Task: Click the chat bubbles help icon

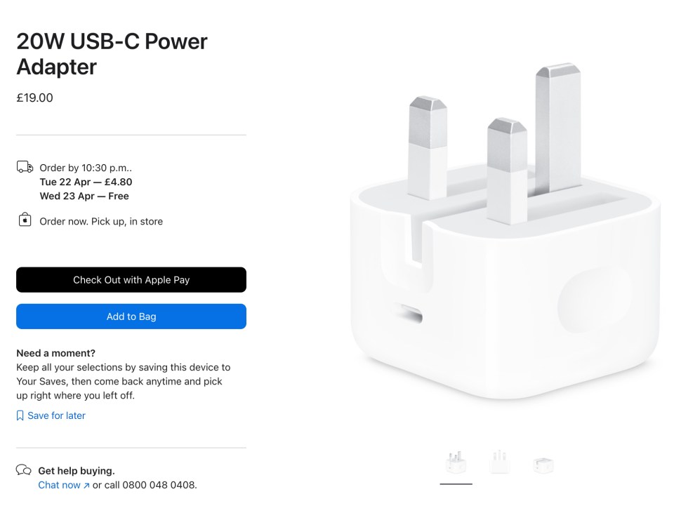Action: point(24,469)
